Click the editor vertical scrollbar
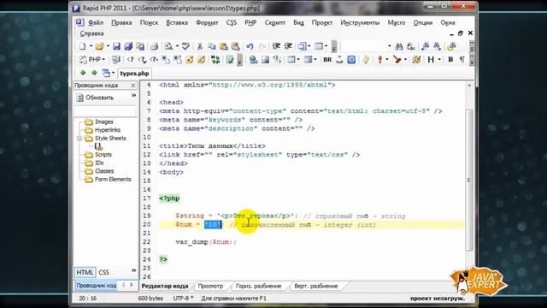The image size is (547, 308). tap(469, 180)
